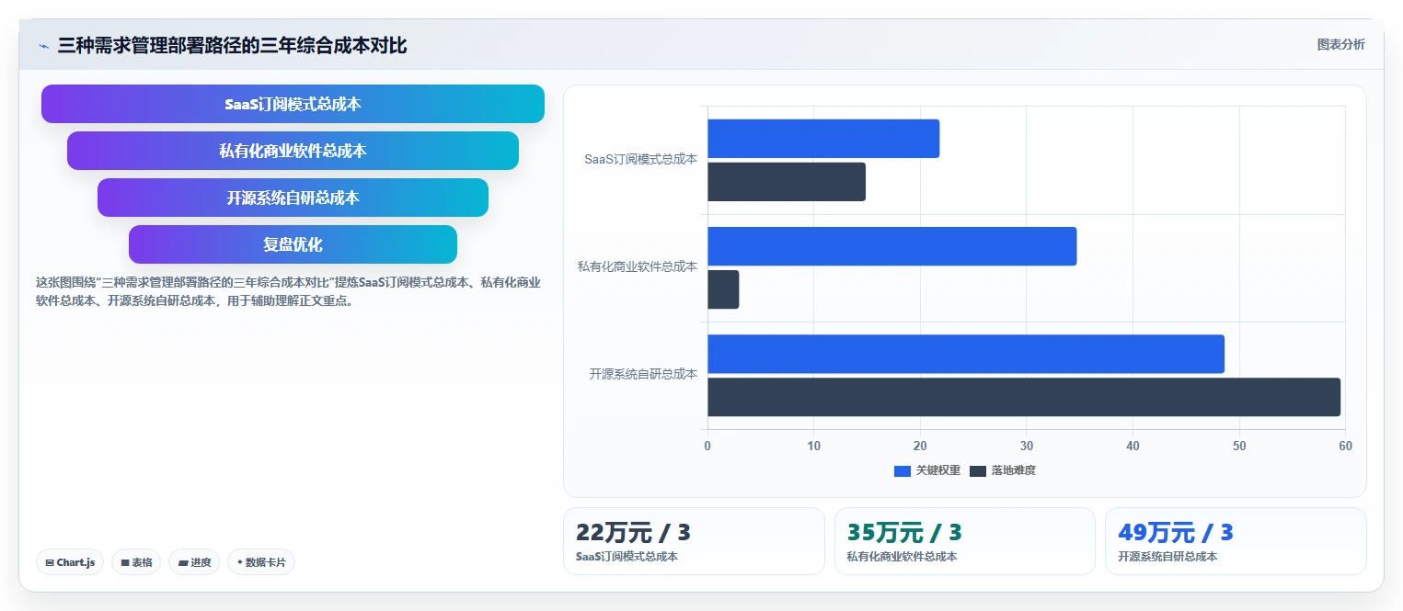Click the lightning icon beside the title

(x=44, y=46)
